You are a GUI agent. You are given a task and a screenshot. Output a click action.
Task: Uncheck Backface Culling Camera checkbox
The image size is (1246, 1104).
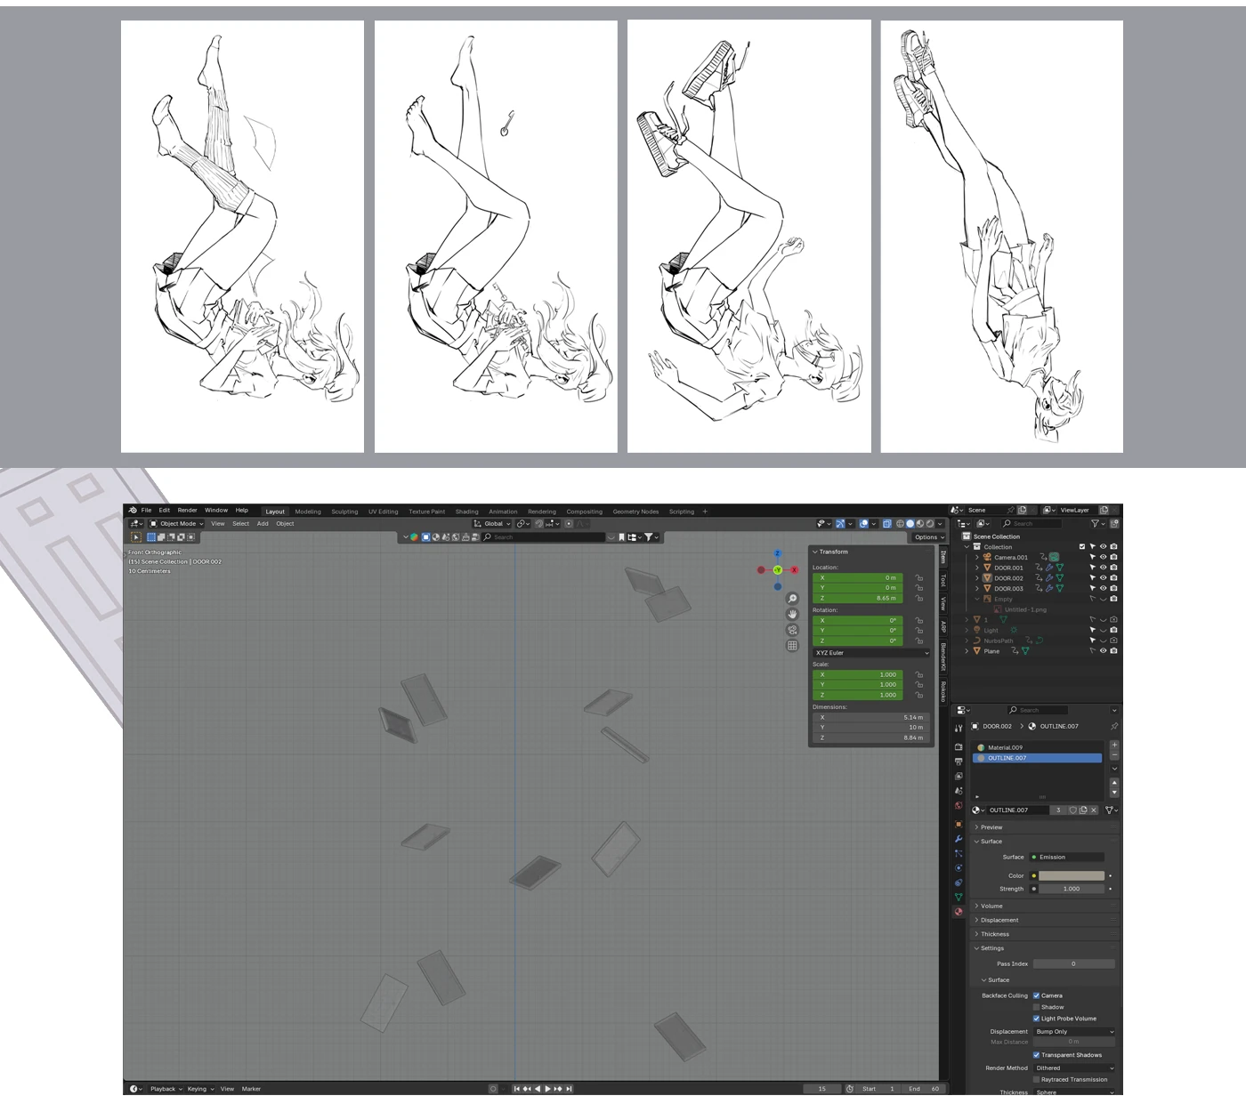tap(1036, 995)
